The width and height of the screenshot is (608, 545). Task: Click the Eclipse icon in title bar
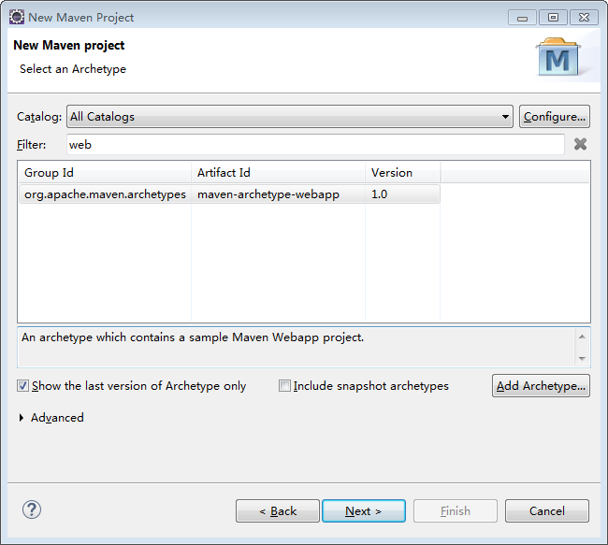point(17,17)
